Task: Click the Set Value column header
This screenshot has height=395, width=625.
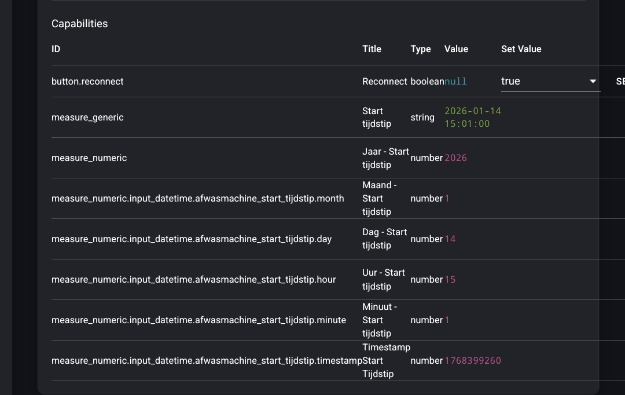Action: tap(521, 49)
